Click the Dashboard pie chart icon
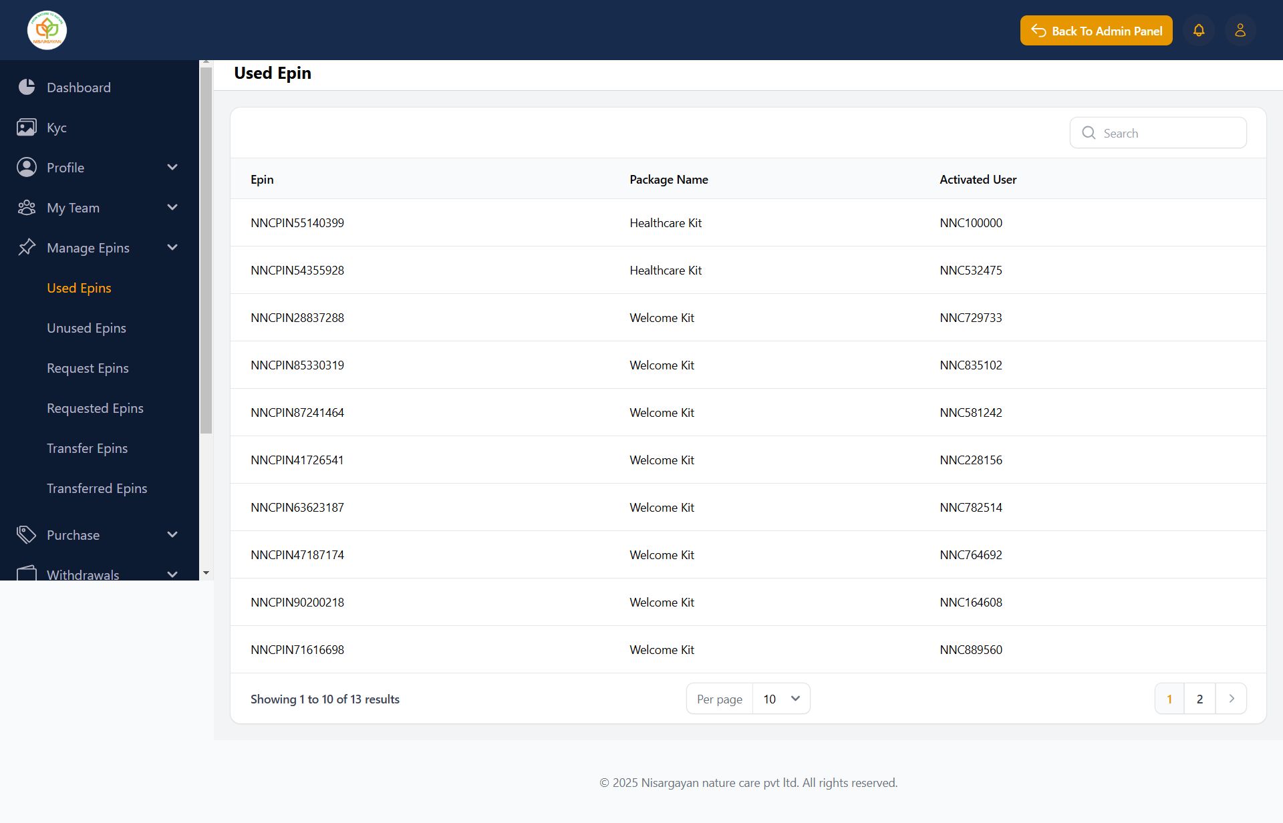Screen dimensions: 1283x823 tap(27, 87)
